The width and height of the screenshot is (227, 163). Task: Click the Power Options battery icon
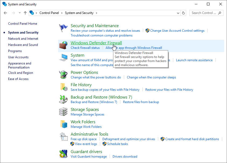click(x=63, y=75)
